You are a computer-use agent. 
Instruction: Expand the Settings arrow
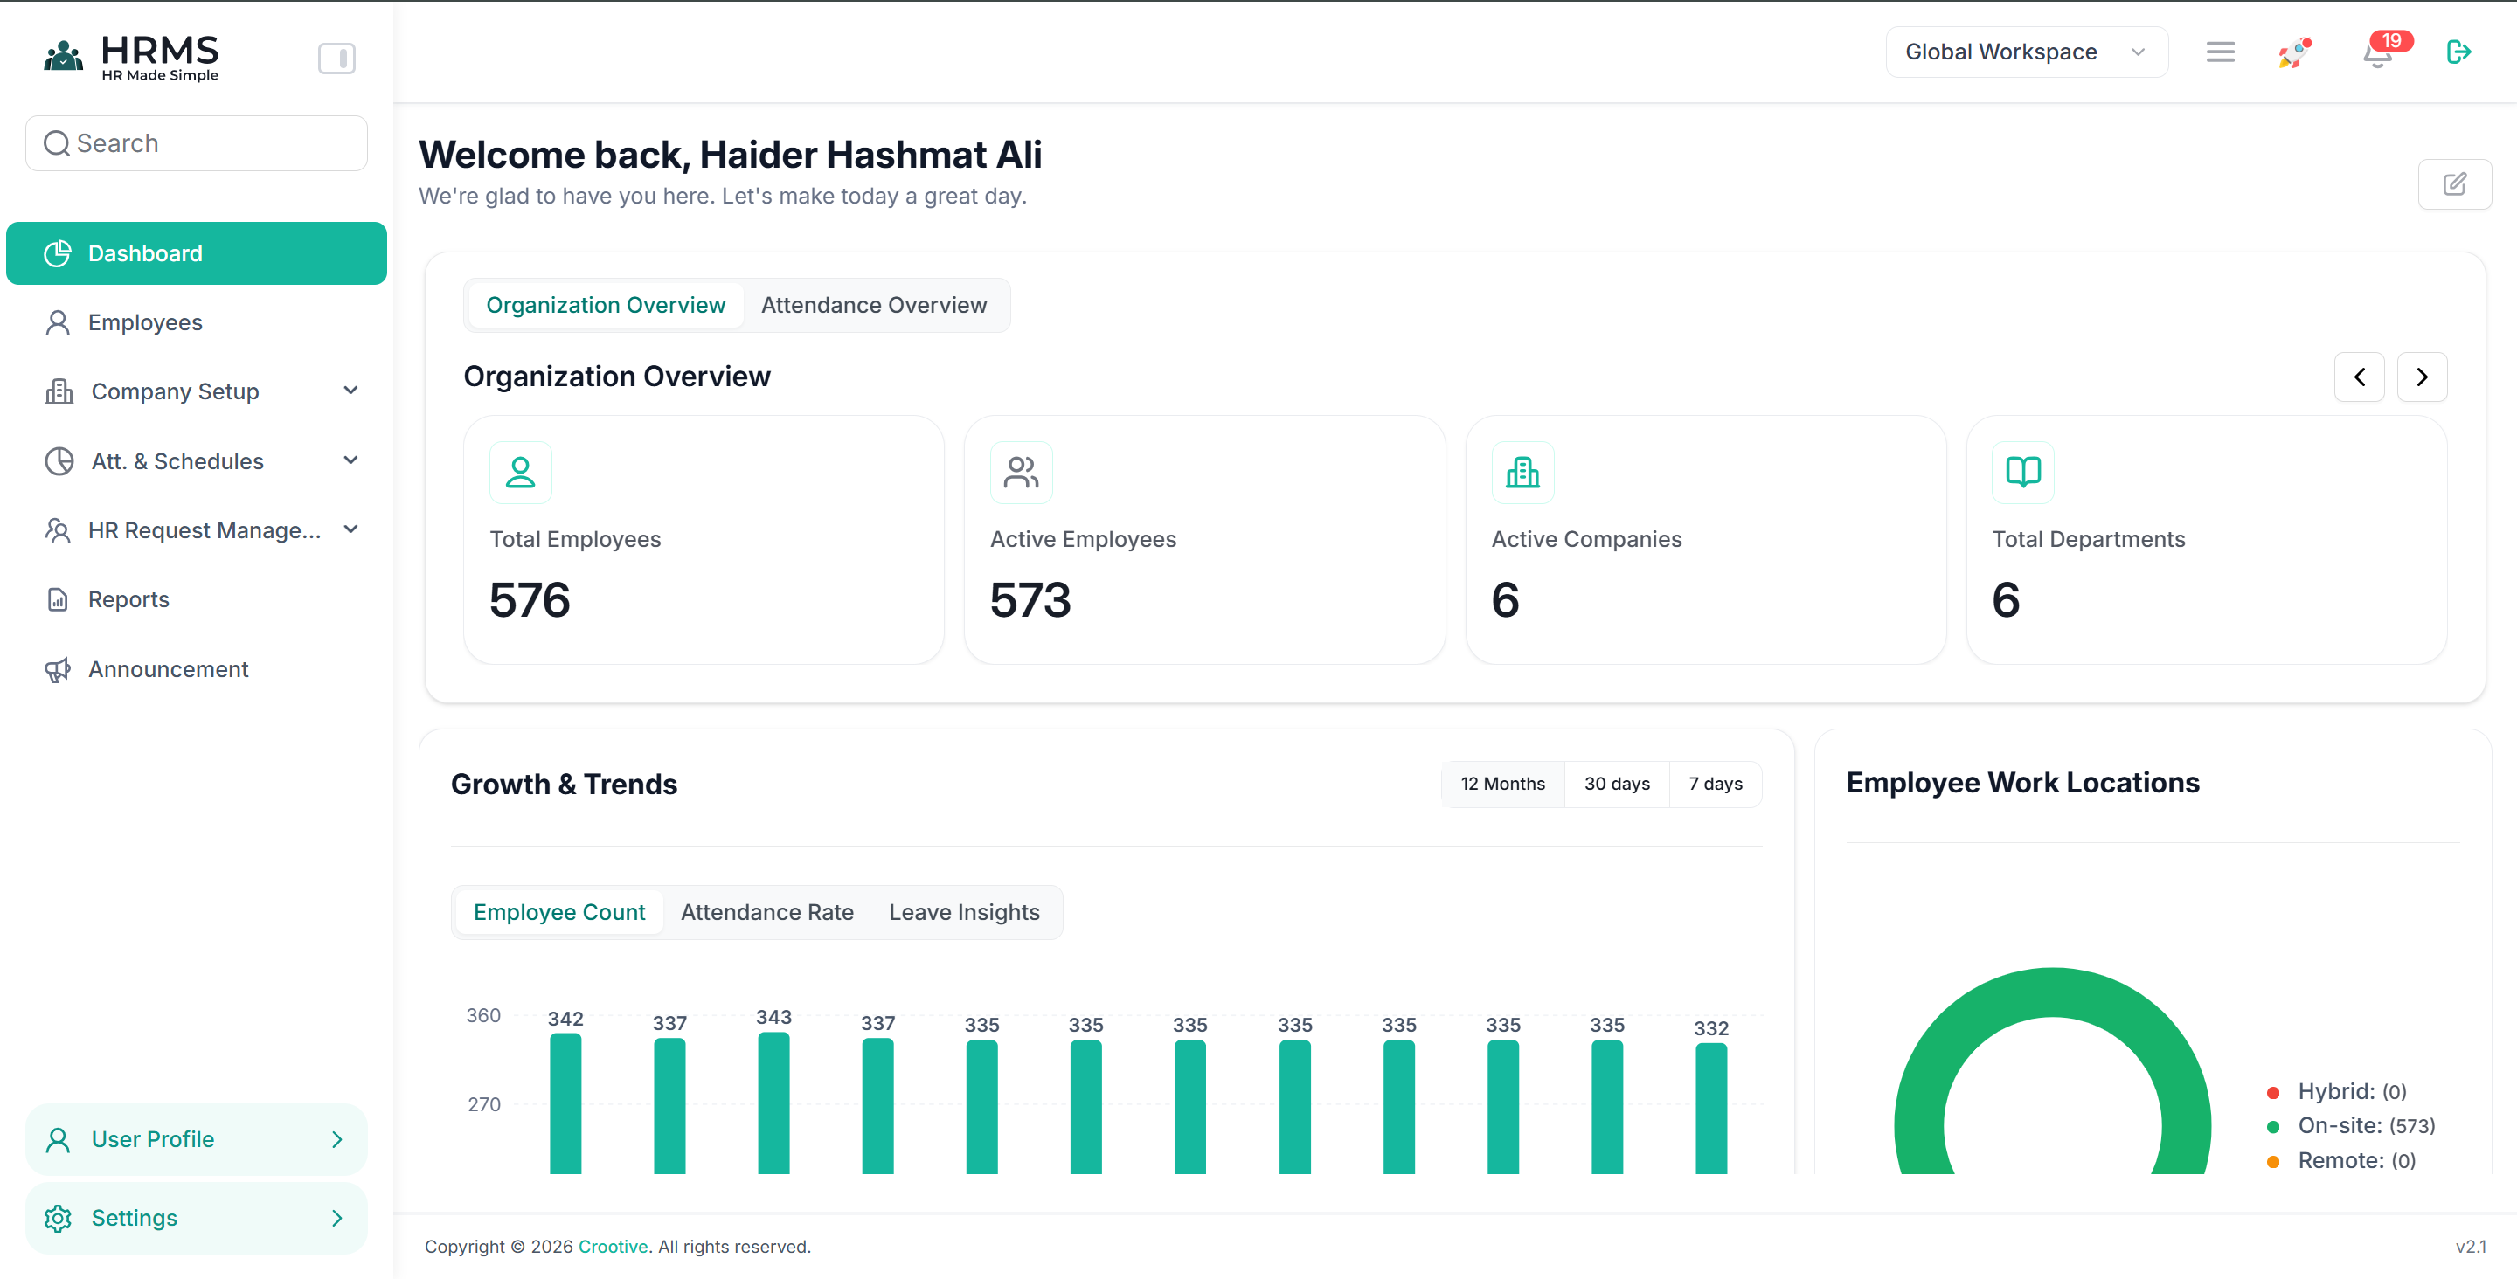[337, 1219]
